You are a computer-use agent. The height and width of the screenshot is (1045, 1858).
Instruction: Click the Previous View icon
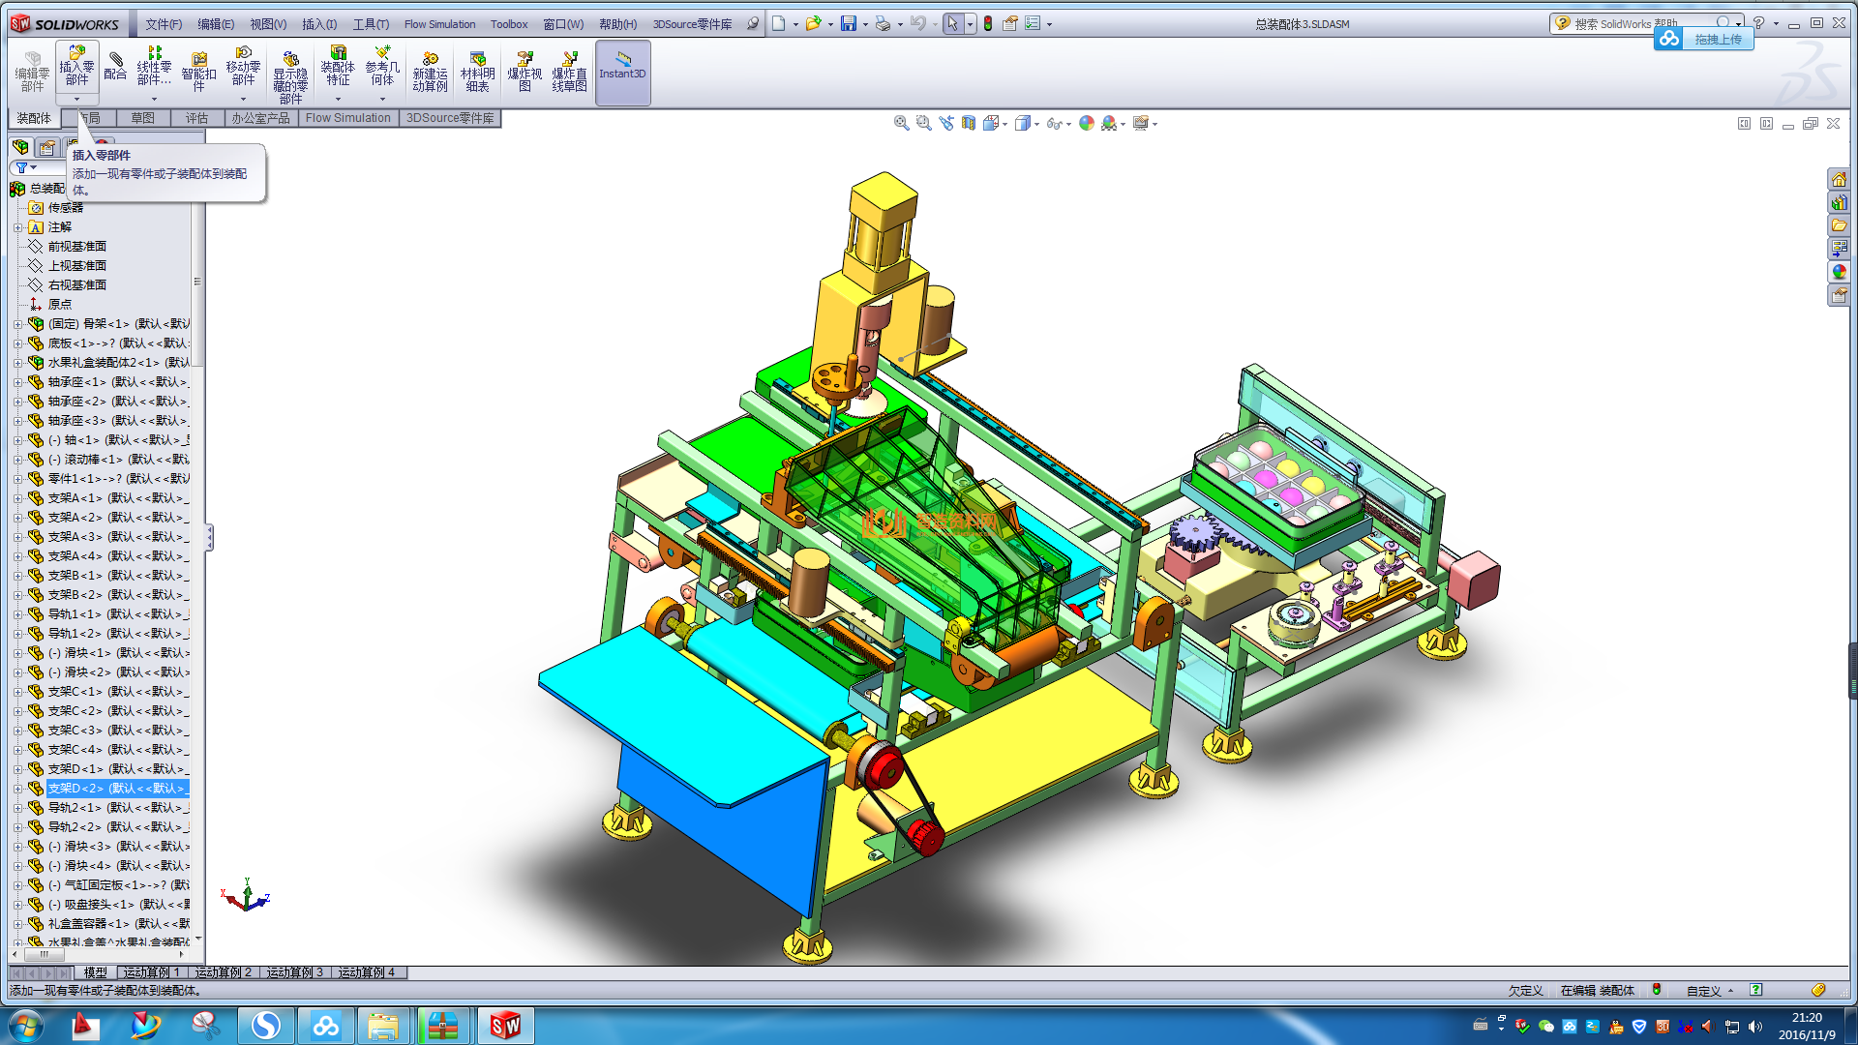click(945, 123)
